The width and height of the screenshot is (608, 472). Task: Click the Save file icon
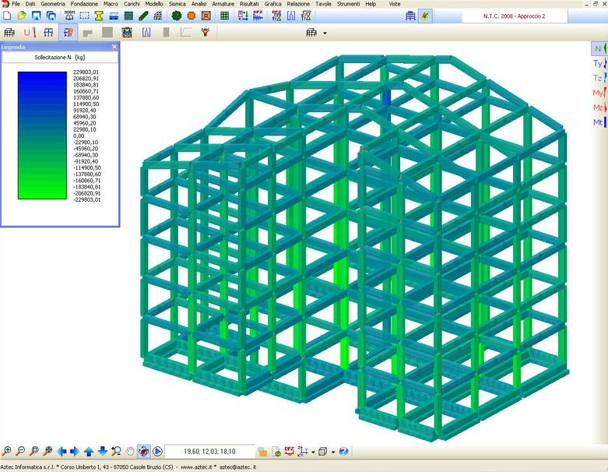pos(37,16)
